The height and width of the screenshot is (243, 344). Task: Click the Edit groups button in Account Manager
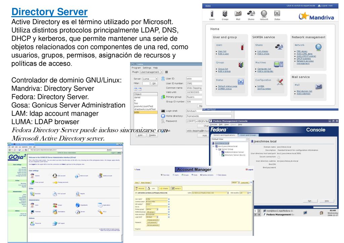click(151, 212)
